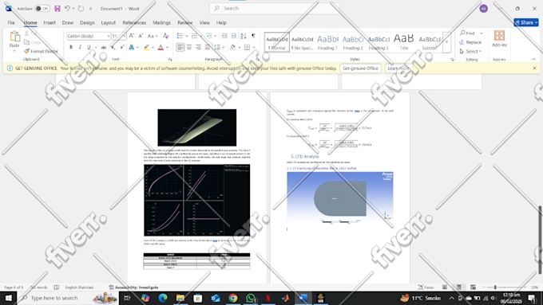
Task: Expand the highlight color dropdown arrow
Action: point(153,47)
